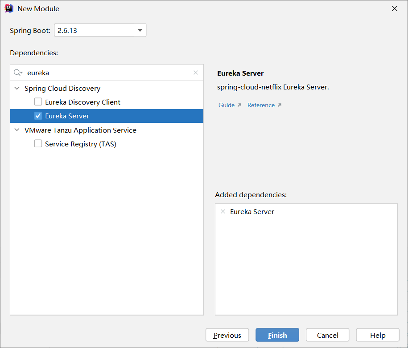Click the Cancel button

[328, 335]
